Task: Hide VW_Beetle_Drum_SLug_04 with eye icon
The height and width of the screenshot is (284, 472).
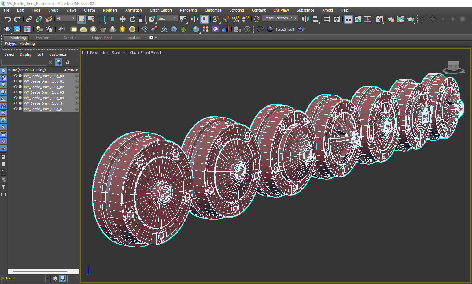Action: pyautogui.click(x=15, y=98)
